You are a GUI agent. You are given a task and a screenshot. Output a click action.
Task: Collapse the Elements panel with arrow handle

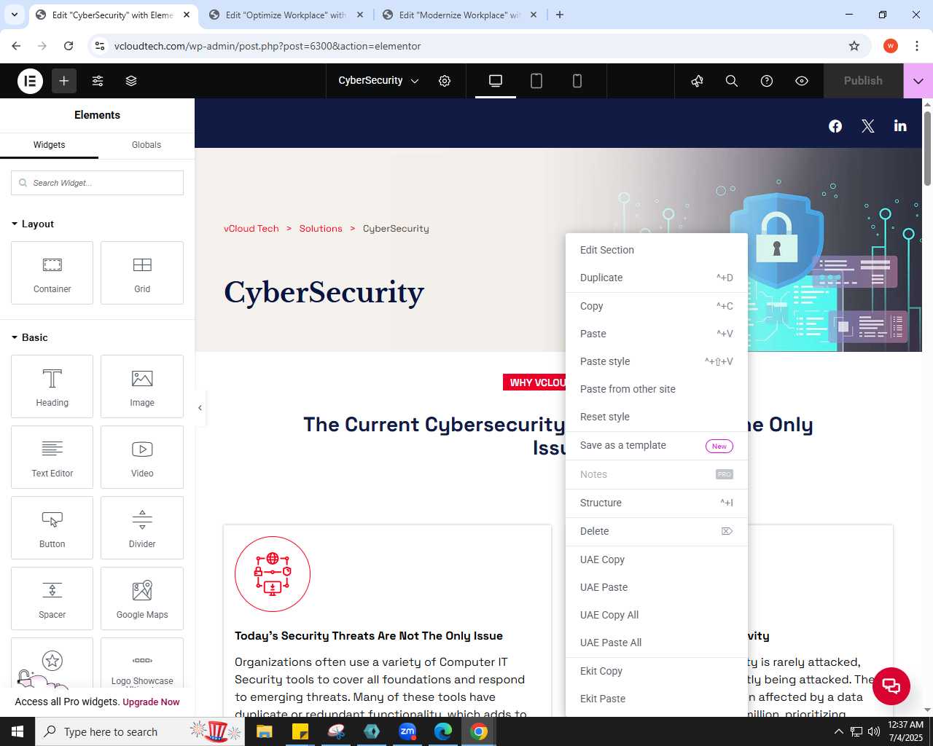(200, 408)
